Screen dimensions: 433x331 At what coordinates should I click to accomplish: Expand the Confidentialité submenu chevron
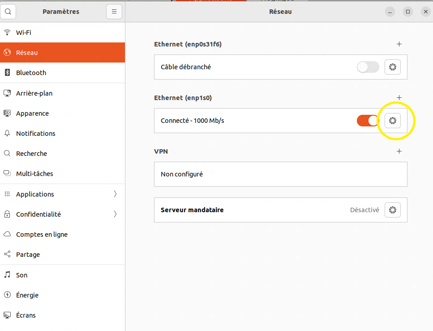click(115, 214)
